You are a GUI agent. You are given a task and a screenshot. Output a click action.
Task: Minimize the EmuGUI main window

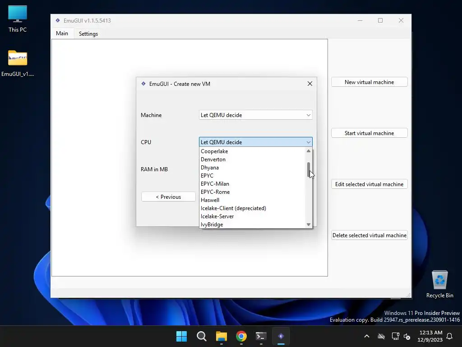[360, 20]
